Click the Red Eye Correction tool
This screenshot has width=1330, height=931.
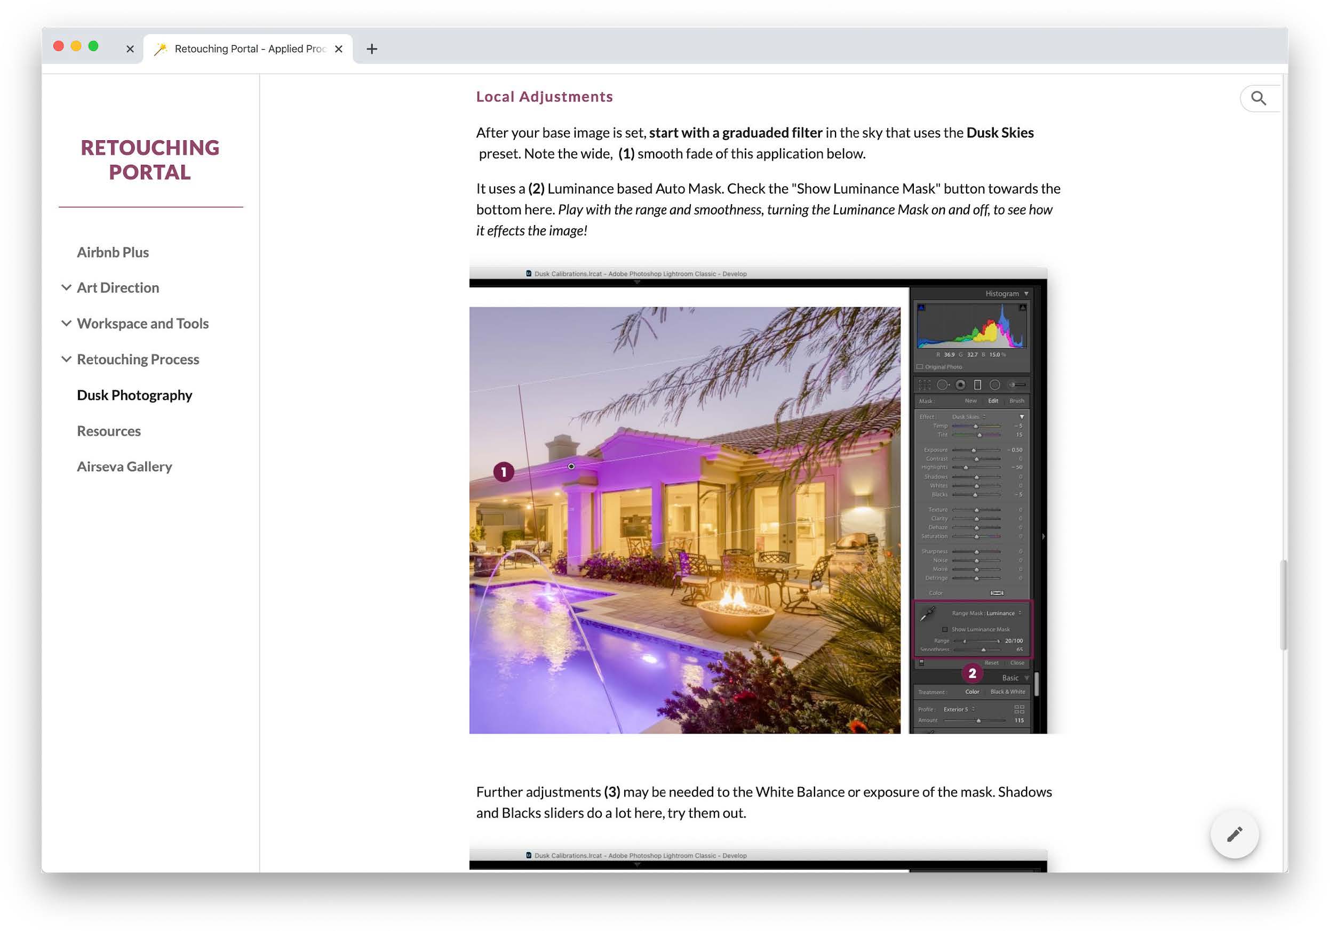point(960,385)
